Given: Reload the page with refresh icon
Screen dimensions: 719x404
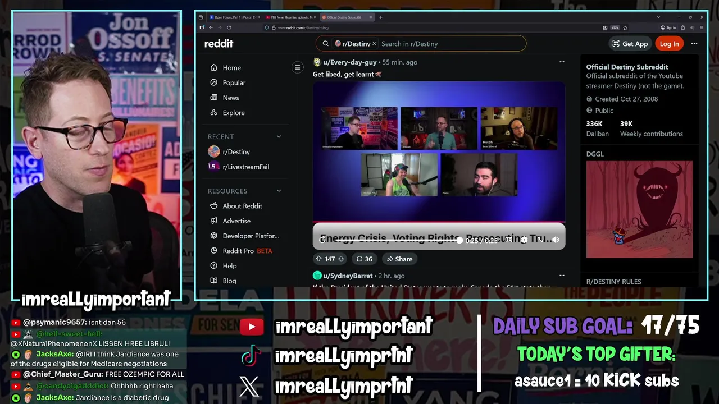Looking at the screenshot, I should point(229,27).
